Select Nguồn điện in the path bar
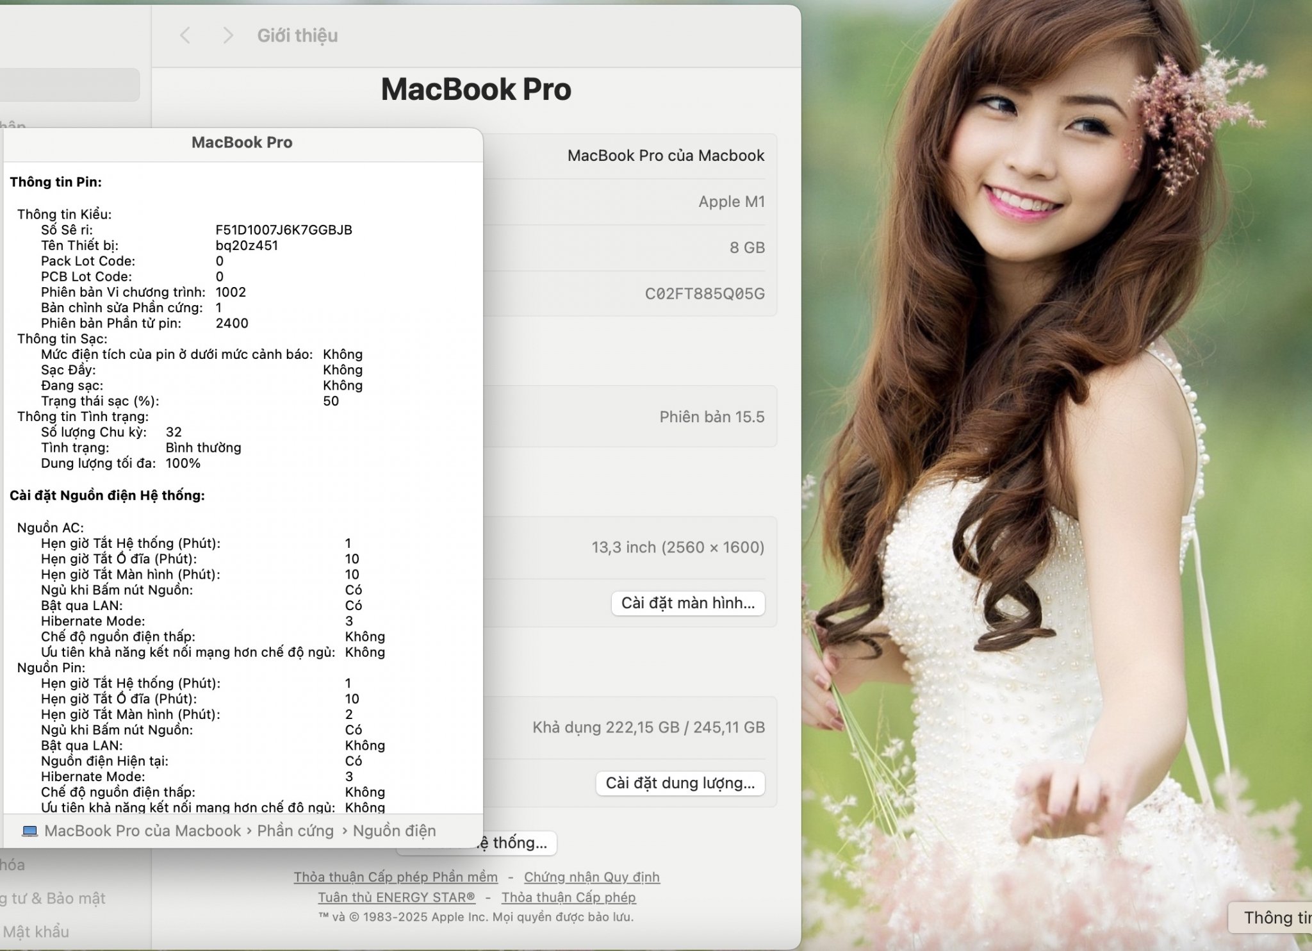This screenshot has height=951, width=1312. (x=395, y=831)
